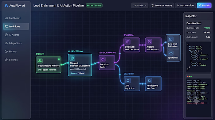Click the magic wand icon on AI LLM node
Screen dimensions: 215x120
pos(149,42)
